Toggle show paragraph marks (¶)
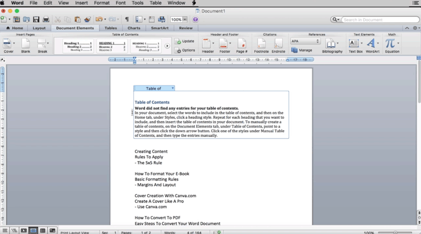The height and width of the screenshot is (234, 421). 127,19
